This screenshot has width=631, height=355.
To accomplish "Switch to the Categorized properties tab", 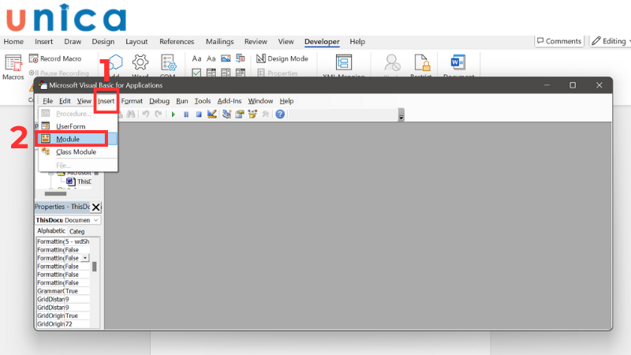I will tap(77, 231).
